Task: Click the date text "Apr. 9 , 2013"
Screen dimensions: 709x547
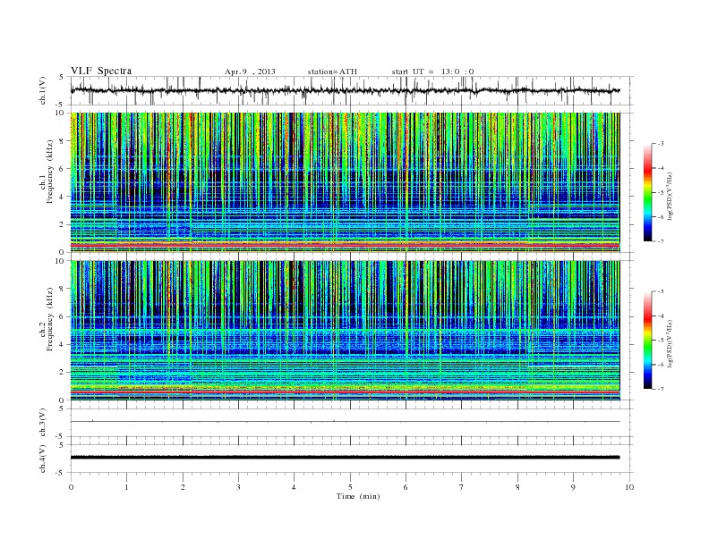Action: coord(250,72)
